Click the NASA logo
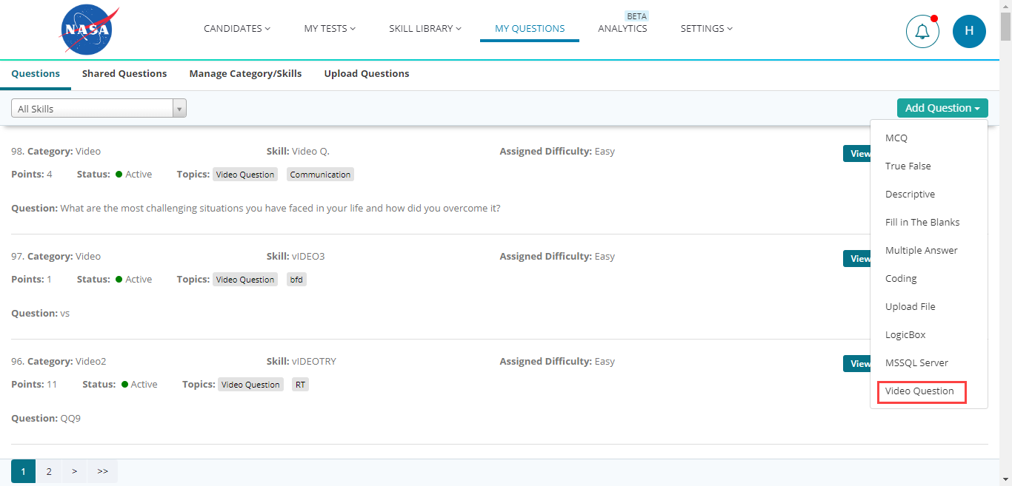This screenshot has height=486, width=1012. tap(87, 30)
